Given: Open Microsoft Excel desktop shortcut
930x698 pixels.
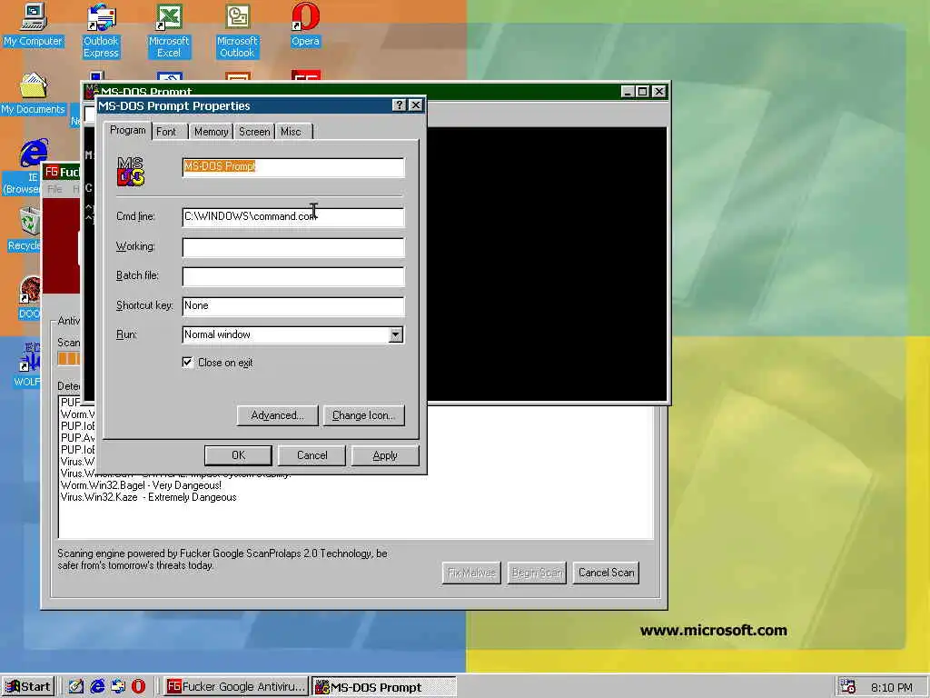Looking at the screenshot, I should click(x=169, y=31).
